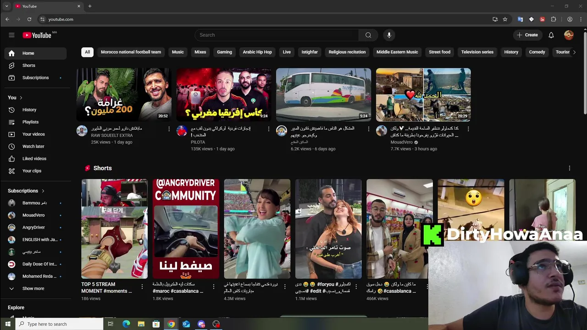Open account avatar menu

(x=569, y=35)
